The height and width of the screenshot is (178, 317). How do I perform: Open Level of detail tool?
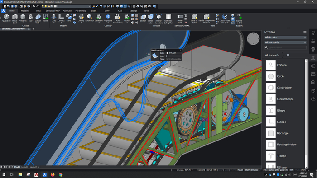(194, 19)
